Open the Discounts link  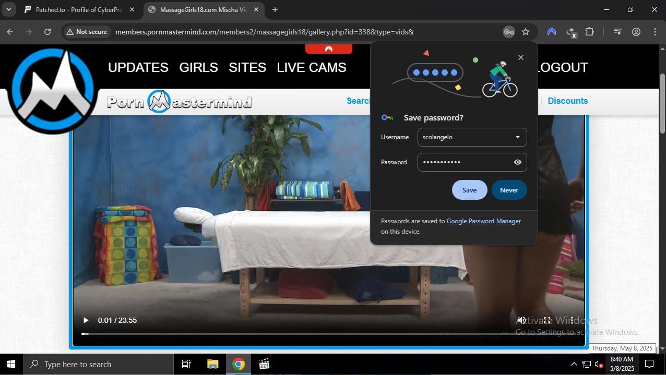[x=568, y=101]
